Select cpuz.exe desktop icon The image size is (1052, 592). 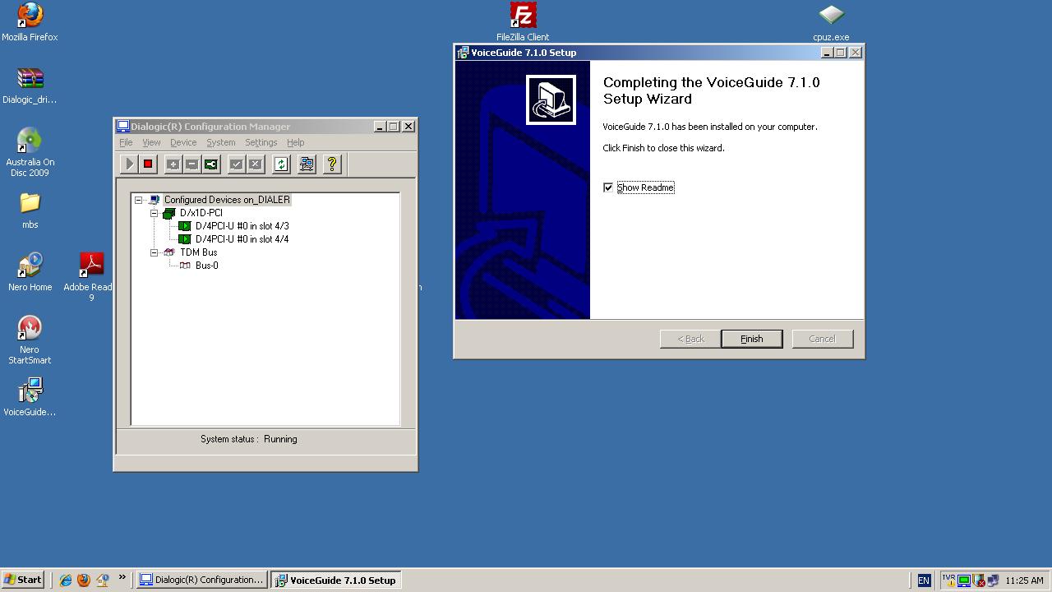[831, 21]
